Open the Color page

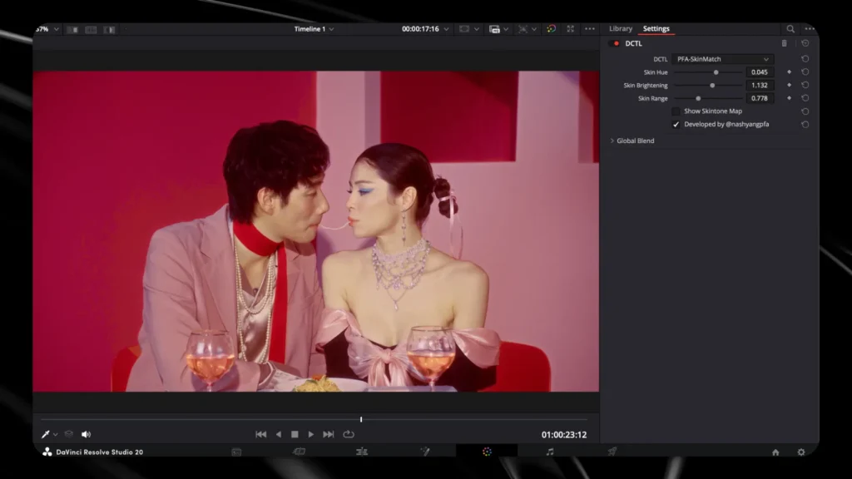(487, 452)
